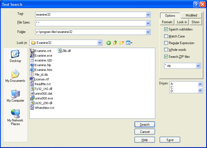Enable the Whole words checkbox
Screen dimensions: 207x148
pos(166,49)
